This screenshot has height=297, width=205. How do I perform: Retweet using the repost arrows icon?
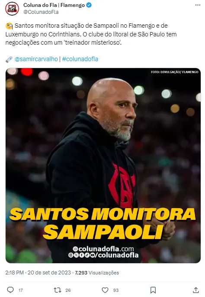57,290
